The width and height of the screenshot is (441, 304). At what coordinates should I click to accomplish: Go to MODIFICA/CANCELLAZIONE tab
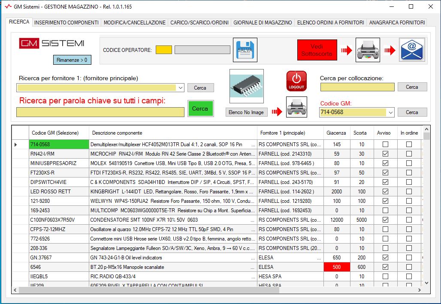(134, 22)
